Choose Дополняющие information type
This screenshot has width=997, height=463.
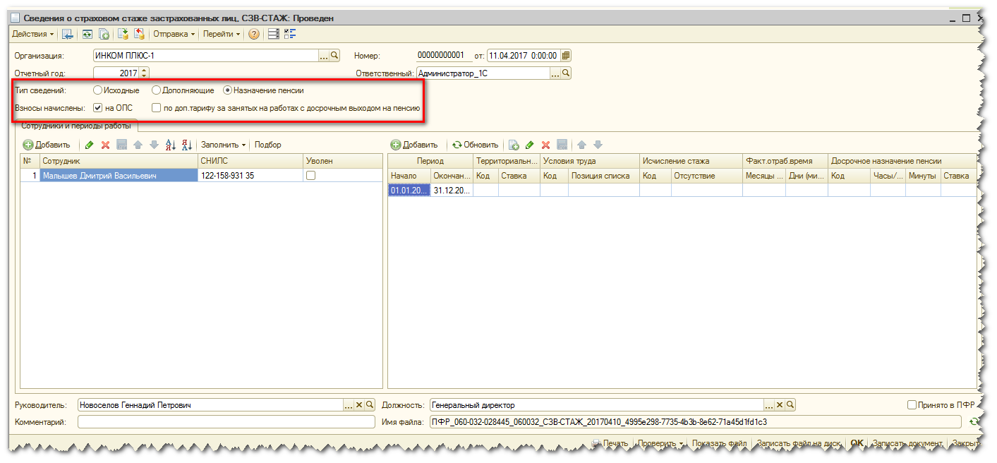156,90
